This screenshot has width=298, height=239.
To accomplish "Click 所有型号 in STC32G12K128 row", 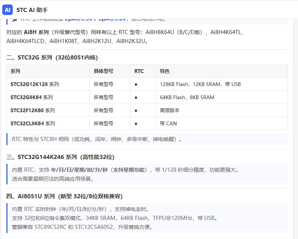I will pyautogui.click(x=103, y=84).
